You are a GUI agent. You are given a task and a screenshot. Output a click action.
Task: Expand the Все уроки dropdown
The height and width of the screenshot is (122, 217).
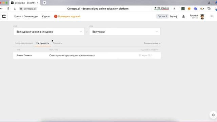(x=125, y=32)
